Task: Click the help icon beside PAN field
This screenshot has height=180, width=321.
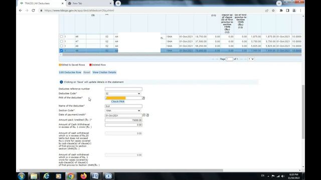Action: [143, 98]
